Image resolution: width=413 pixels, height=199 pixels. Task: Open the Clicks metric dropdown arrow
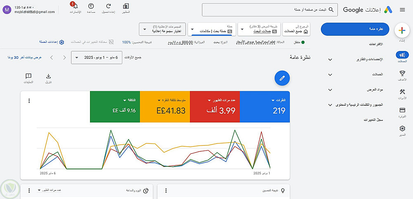(273, 100)
